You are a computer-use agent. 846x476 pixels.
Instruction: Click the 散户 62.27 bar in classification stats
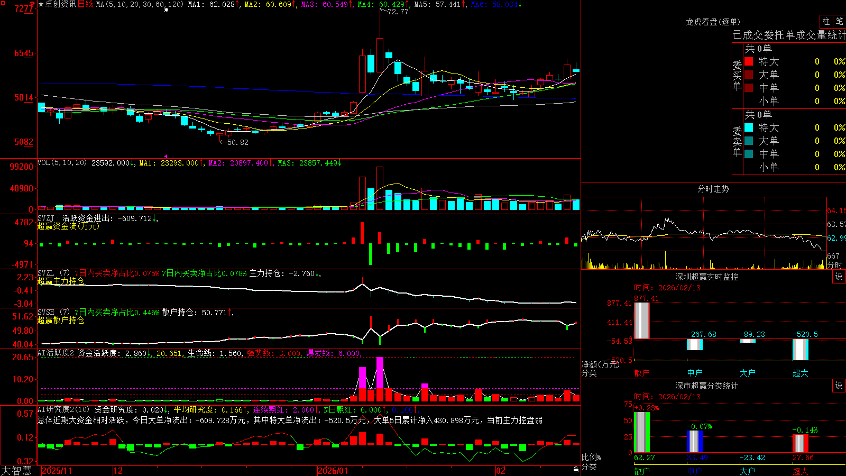point(641,432)
